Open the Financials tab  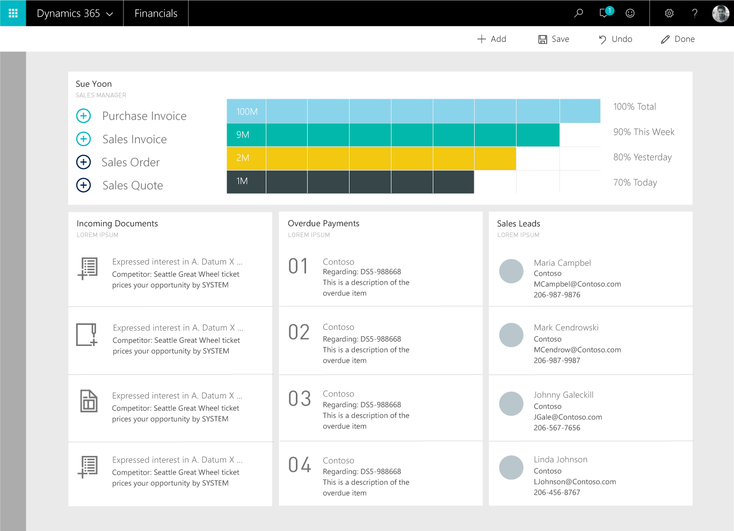point(156,13)
